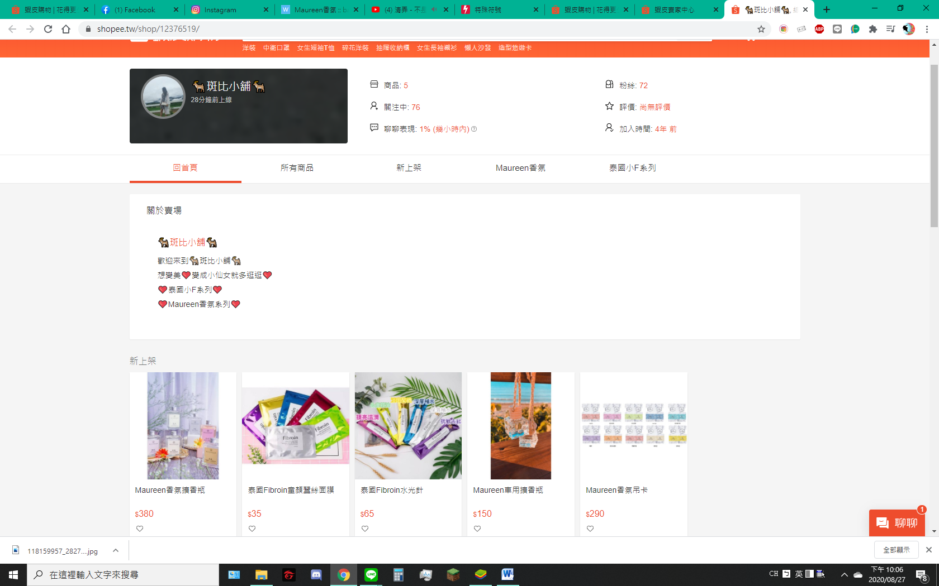Click the 碎花洋裝 suggested search link

coord(355,48)
